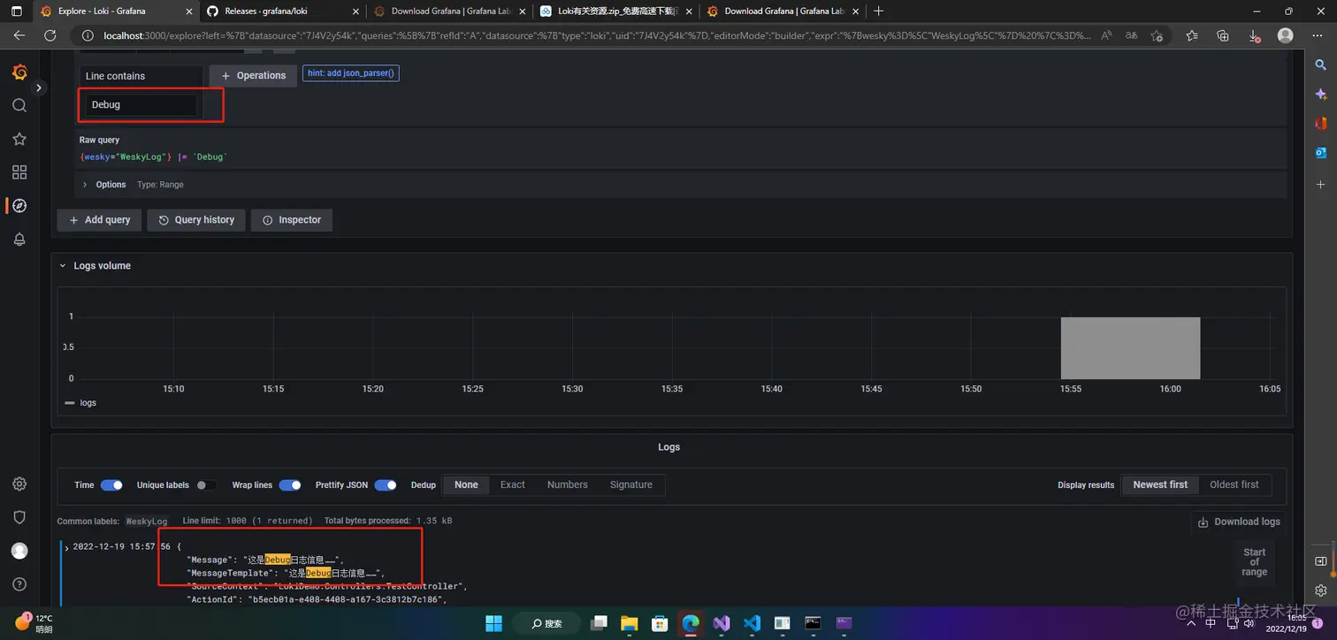Switch to Loki zip download tab
This screenshot has width=1337, height=640.
[x=614, y=11]
